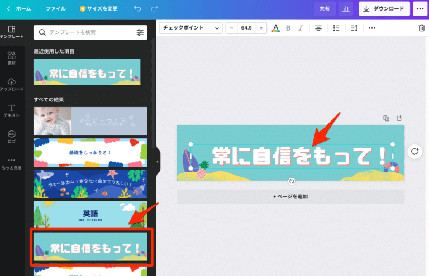
Task: Select the ベビーウェア baby template
Action: point(90,121)
